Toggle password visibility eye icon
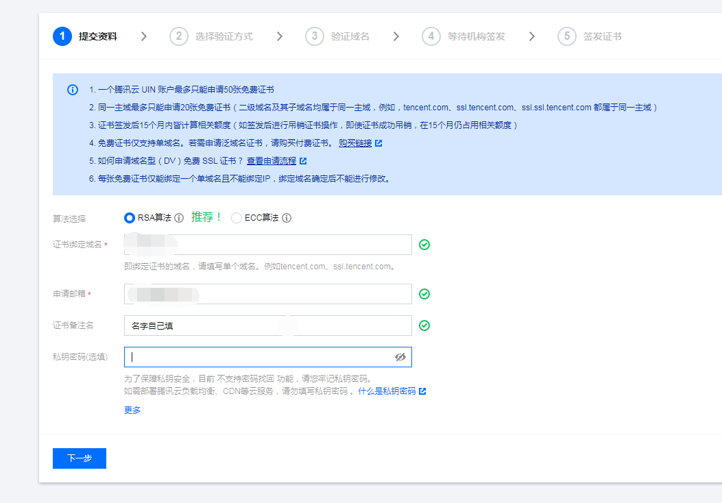 point(400,357)
